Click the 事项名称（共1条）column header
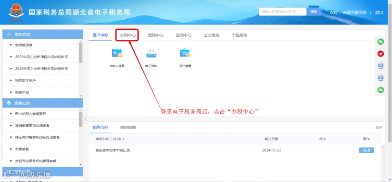 pyautogui.click(x=110, y=139)
